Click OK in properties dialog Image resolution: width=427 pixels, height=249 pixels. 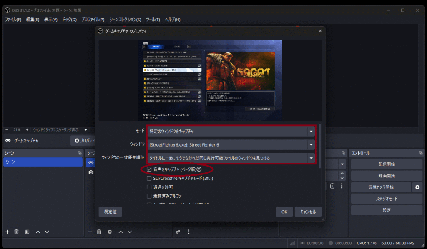tap(284, 212)
